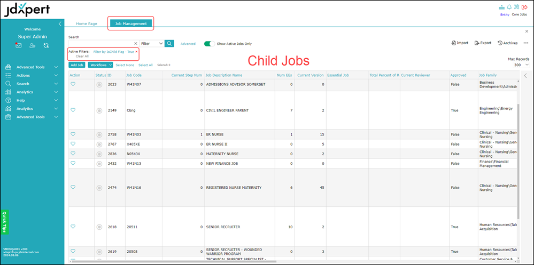The height and width of the screenshot is (265, 534).
Task: Click the Import icon button
Action: pos(460,43)
